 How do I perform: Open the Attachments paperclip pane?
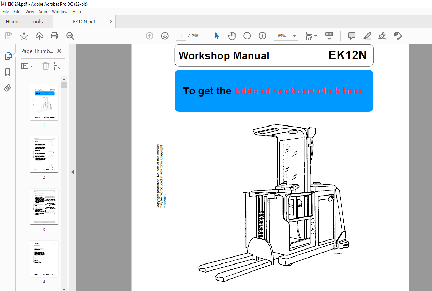tap(8, 88)
